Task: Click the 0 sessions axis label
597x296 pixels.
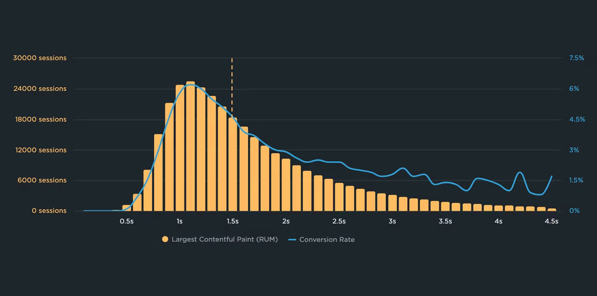Action: pos(49,211)
